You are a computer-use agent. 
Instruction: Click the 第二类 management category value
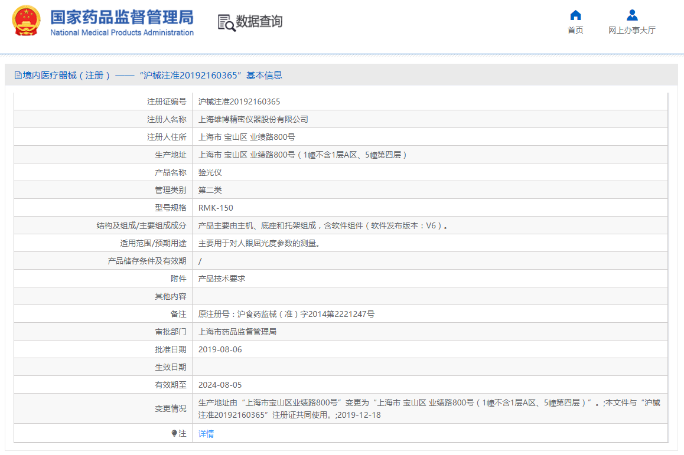click(210, 190)
